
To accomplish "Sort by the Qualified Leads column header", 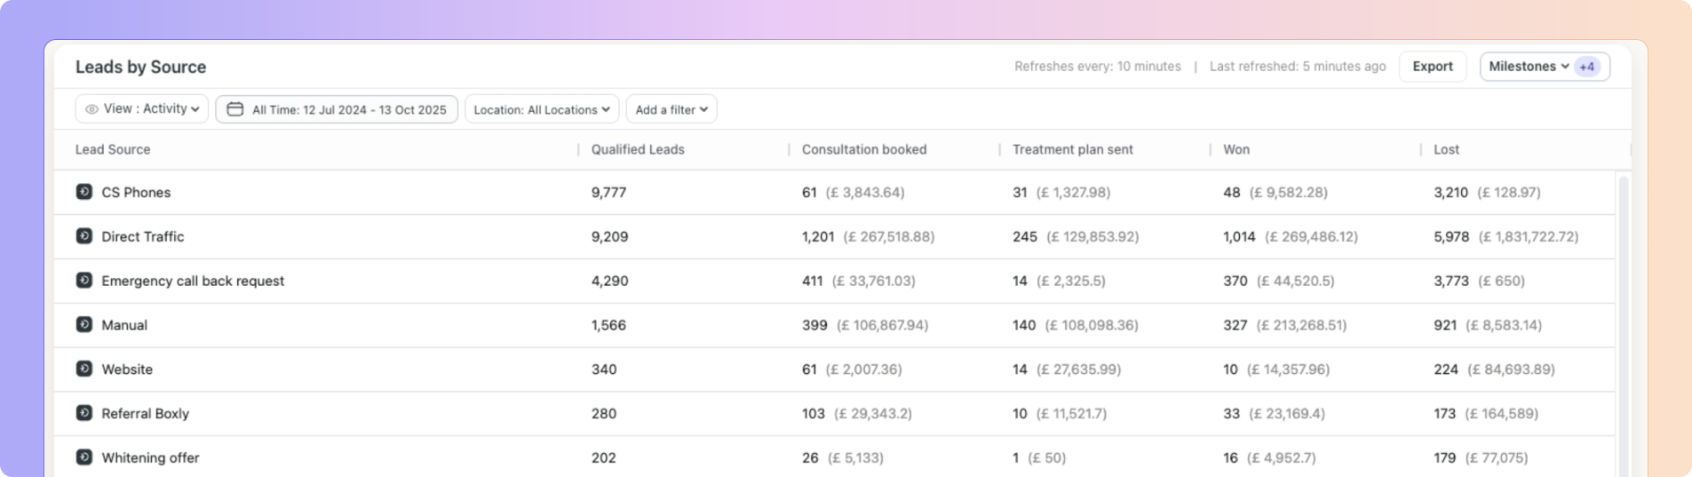I will click(638, 149).
